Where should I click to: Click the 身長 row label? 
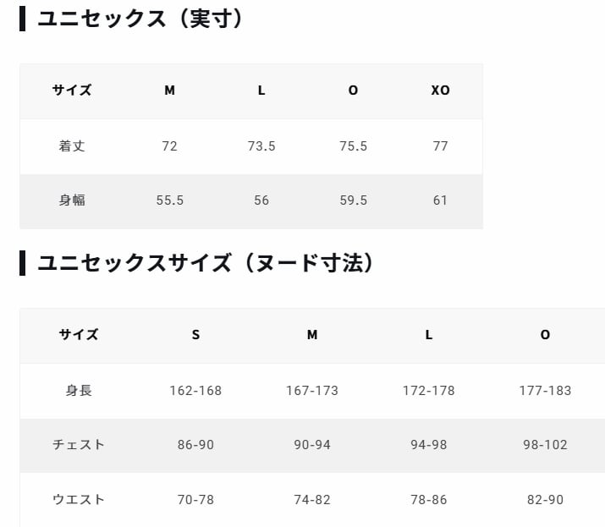[79, 391]
